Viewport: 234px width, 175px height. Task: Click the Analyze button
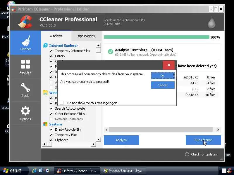tap(121, 140)
